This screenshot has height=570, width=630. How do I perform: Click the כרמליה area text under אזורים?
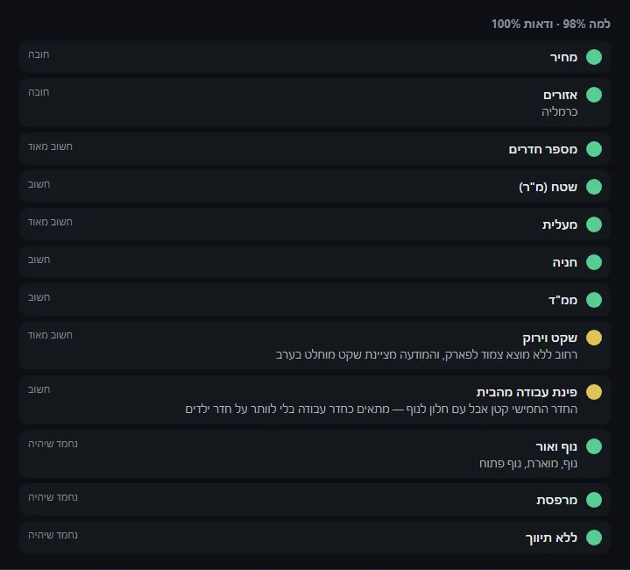[559, 111]
